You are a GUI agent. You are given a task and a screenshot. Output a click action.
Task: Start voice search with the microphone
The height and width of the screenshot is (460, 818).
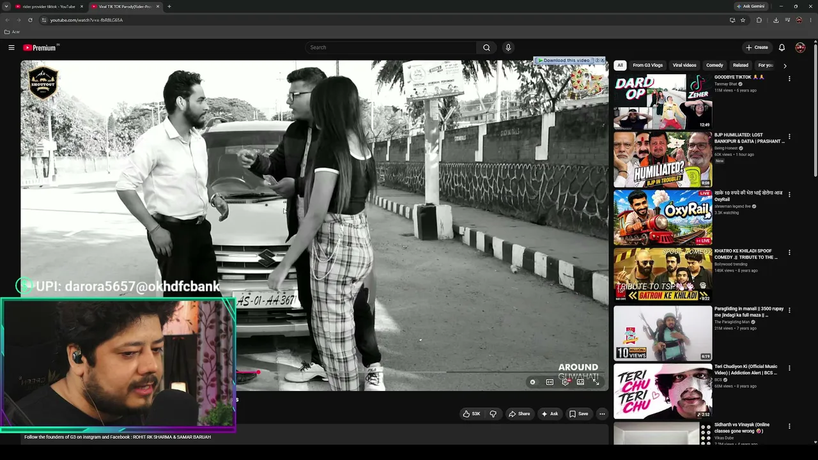(508, 47)
